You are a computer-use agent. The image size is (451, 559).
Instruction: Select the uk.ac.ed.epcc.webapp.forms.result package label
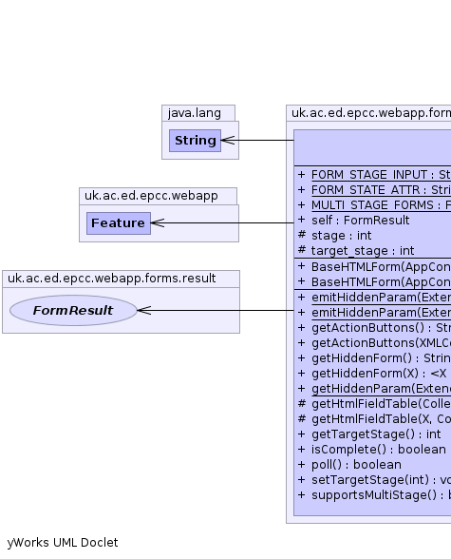pos(112,279)
